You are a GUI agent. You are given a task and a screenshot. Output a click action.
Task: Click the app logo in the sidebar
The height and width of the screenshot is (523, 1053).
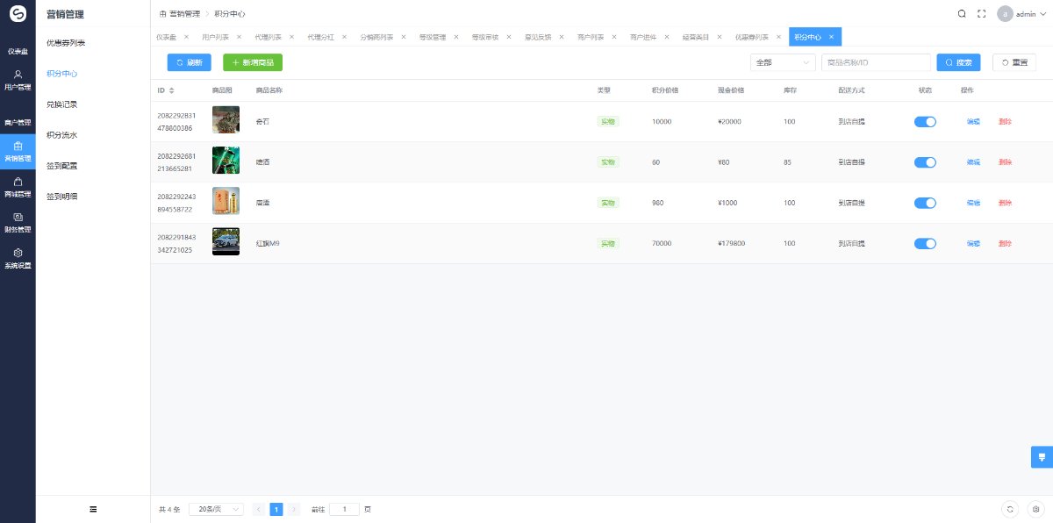coord(18,14)
